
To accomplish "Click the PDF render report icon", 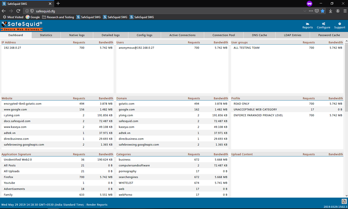I will [x=344, y=201].
